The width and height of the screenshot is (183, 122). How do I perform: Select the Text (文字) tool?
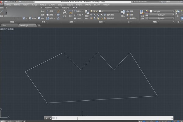click(65, 13)
